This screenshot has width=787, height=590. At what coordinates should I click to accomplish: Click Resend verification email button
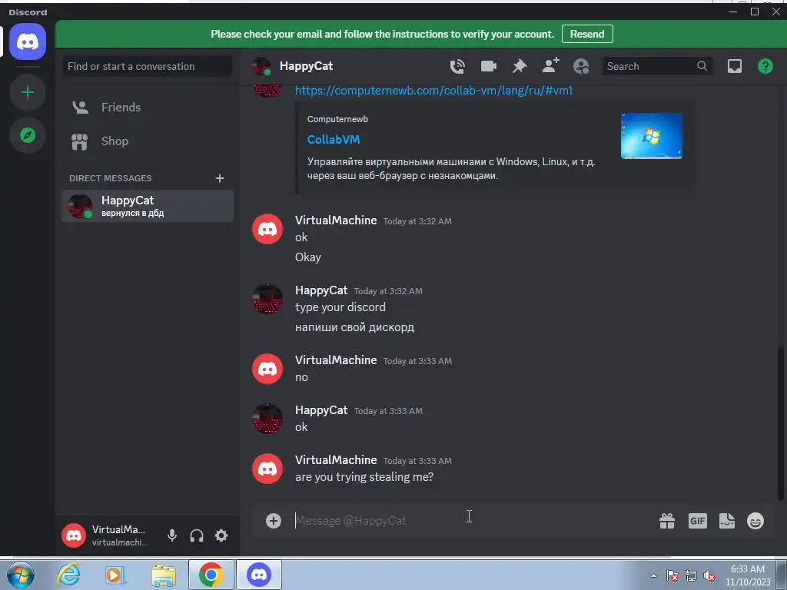pos(587,34)
